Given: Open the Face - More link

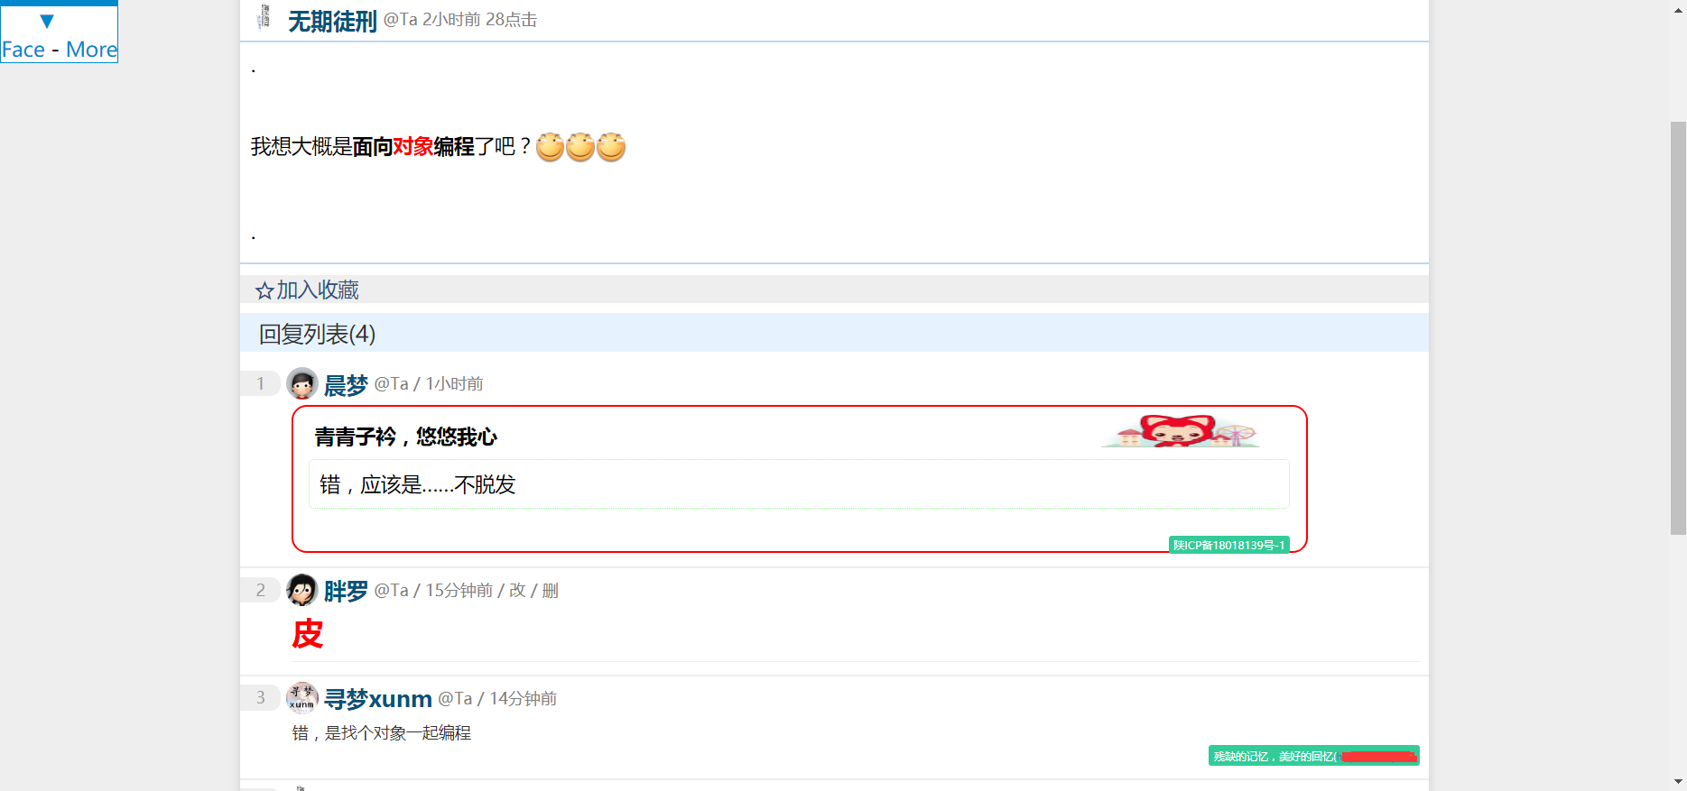Looking at the screenshot, I should point(60,50).
